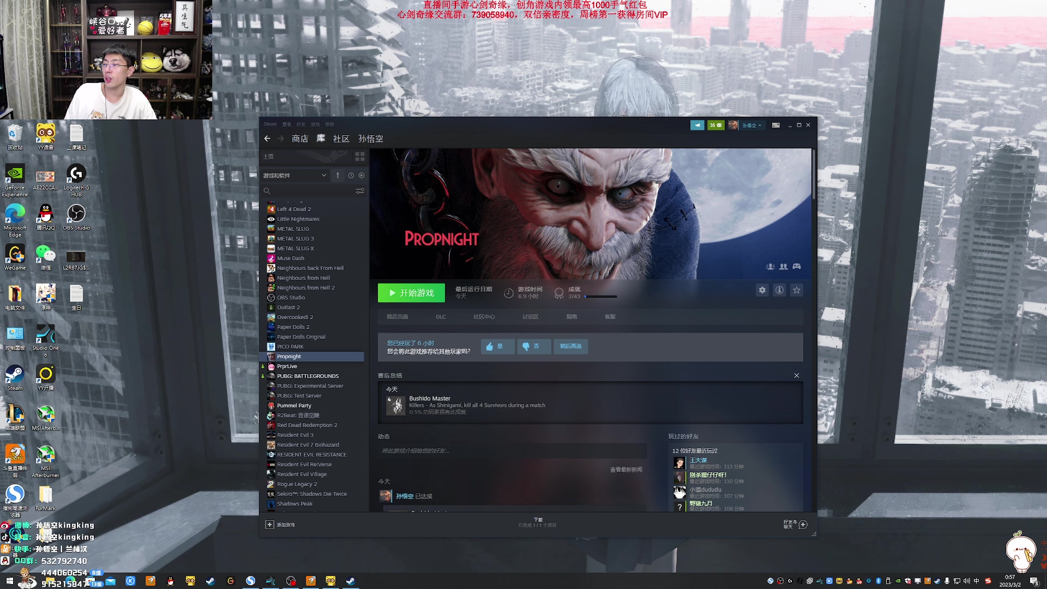Open Propnight game settings gear
The image size is (1047, 589).
762,290
